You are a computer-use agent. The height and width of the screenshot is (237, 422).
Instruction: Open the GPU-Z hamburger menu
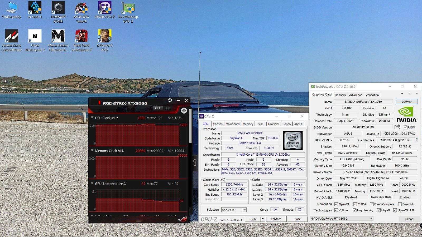417,93
